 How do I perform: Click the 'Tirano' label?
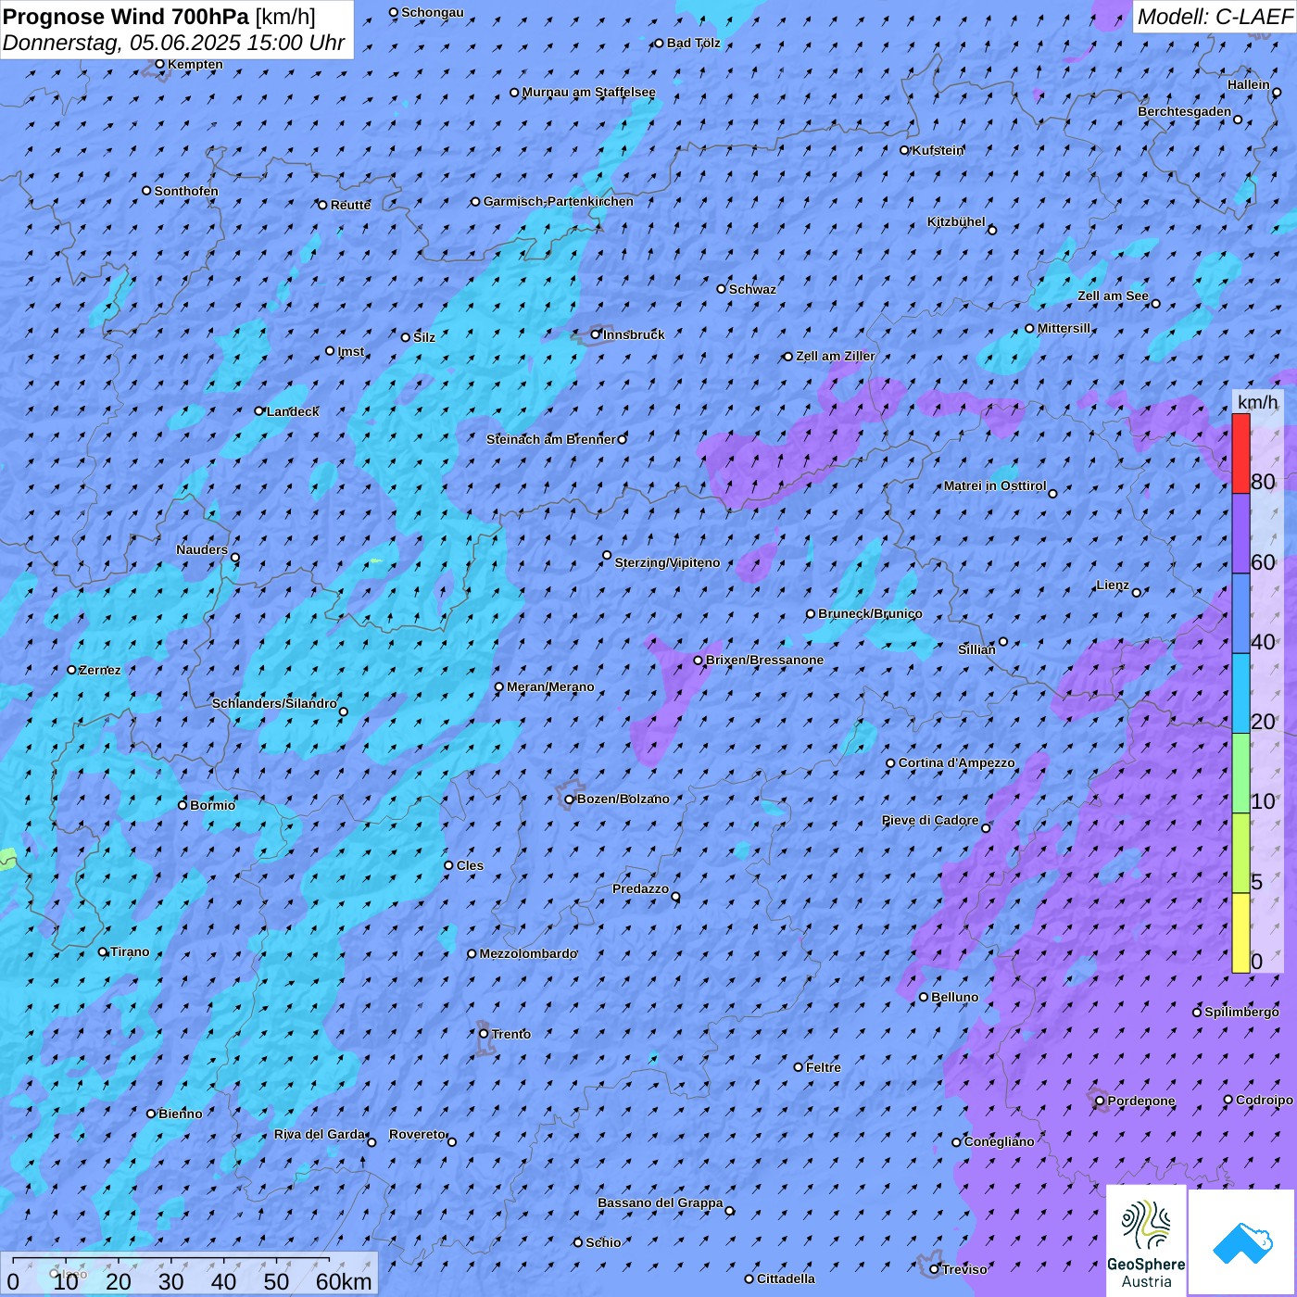[x=130, y=951]
